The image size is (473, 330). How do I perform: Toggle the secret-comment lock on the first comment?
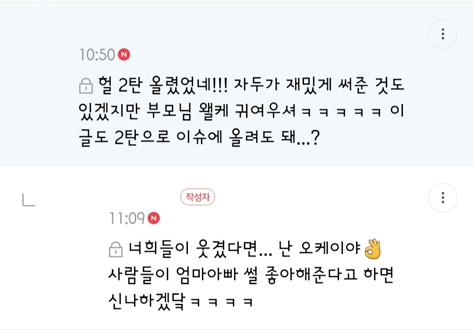86,86
